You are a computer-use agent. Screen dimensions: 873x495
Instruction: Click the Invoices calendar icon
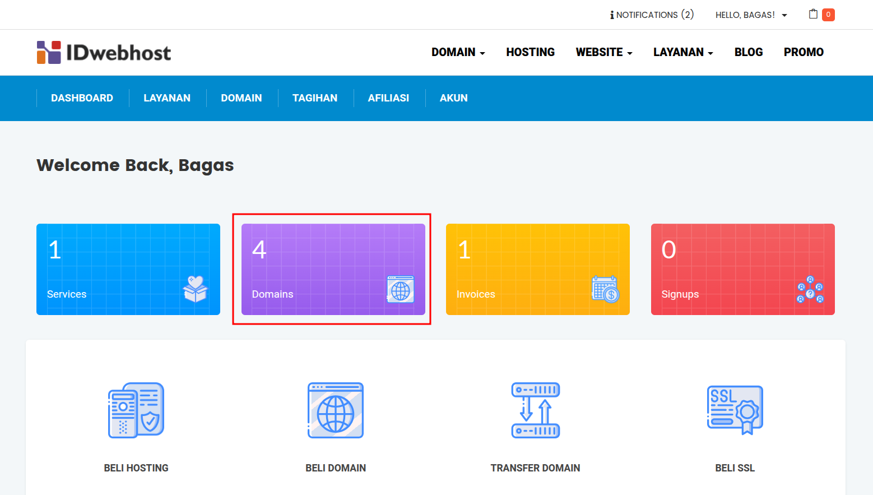pos(605,289)
